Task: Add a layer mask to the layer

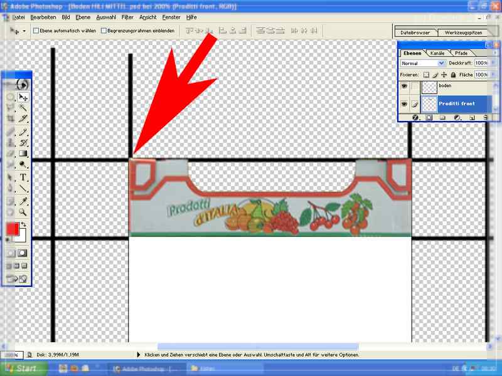Action: [429, 118]
